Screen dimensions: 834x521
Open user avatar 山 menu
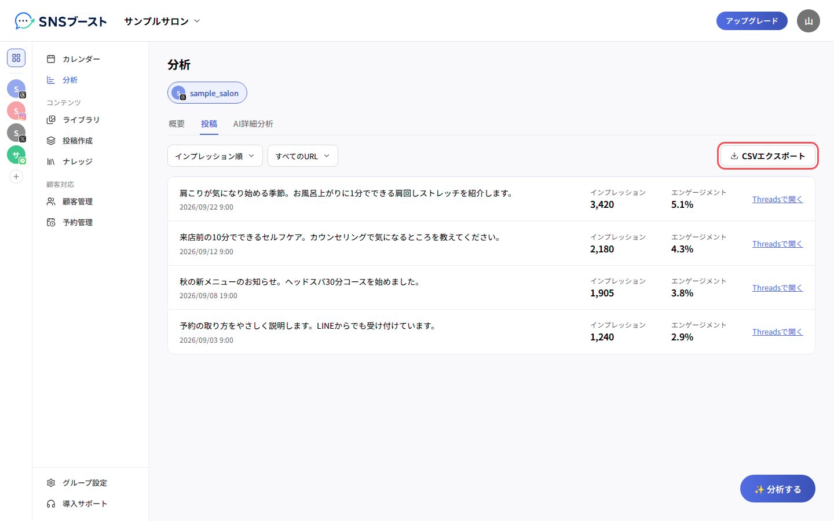(809, 21)
